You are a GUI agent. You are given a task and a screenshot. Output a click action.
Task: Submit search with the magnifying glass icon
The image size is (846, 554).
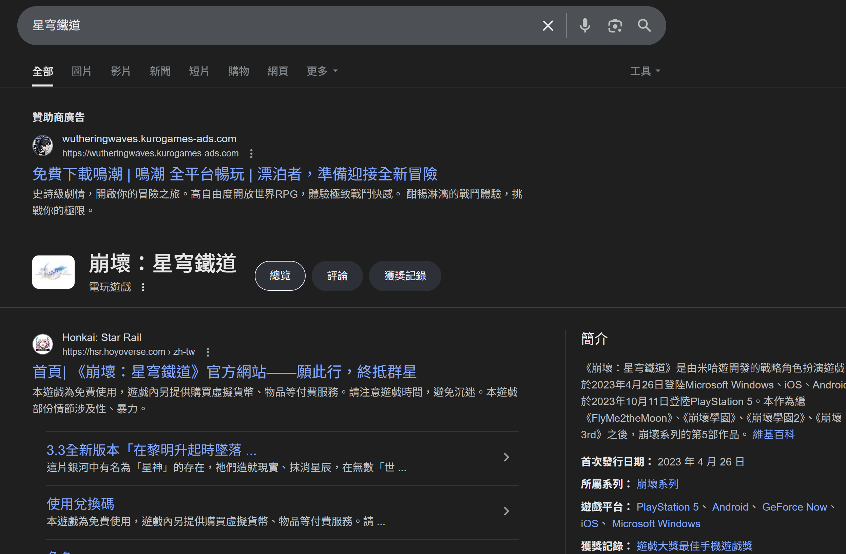coord(644,25)
